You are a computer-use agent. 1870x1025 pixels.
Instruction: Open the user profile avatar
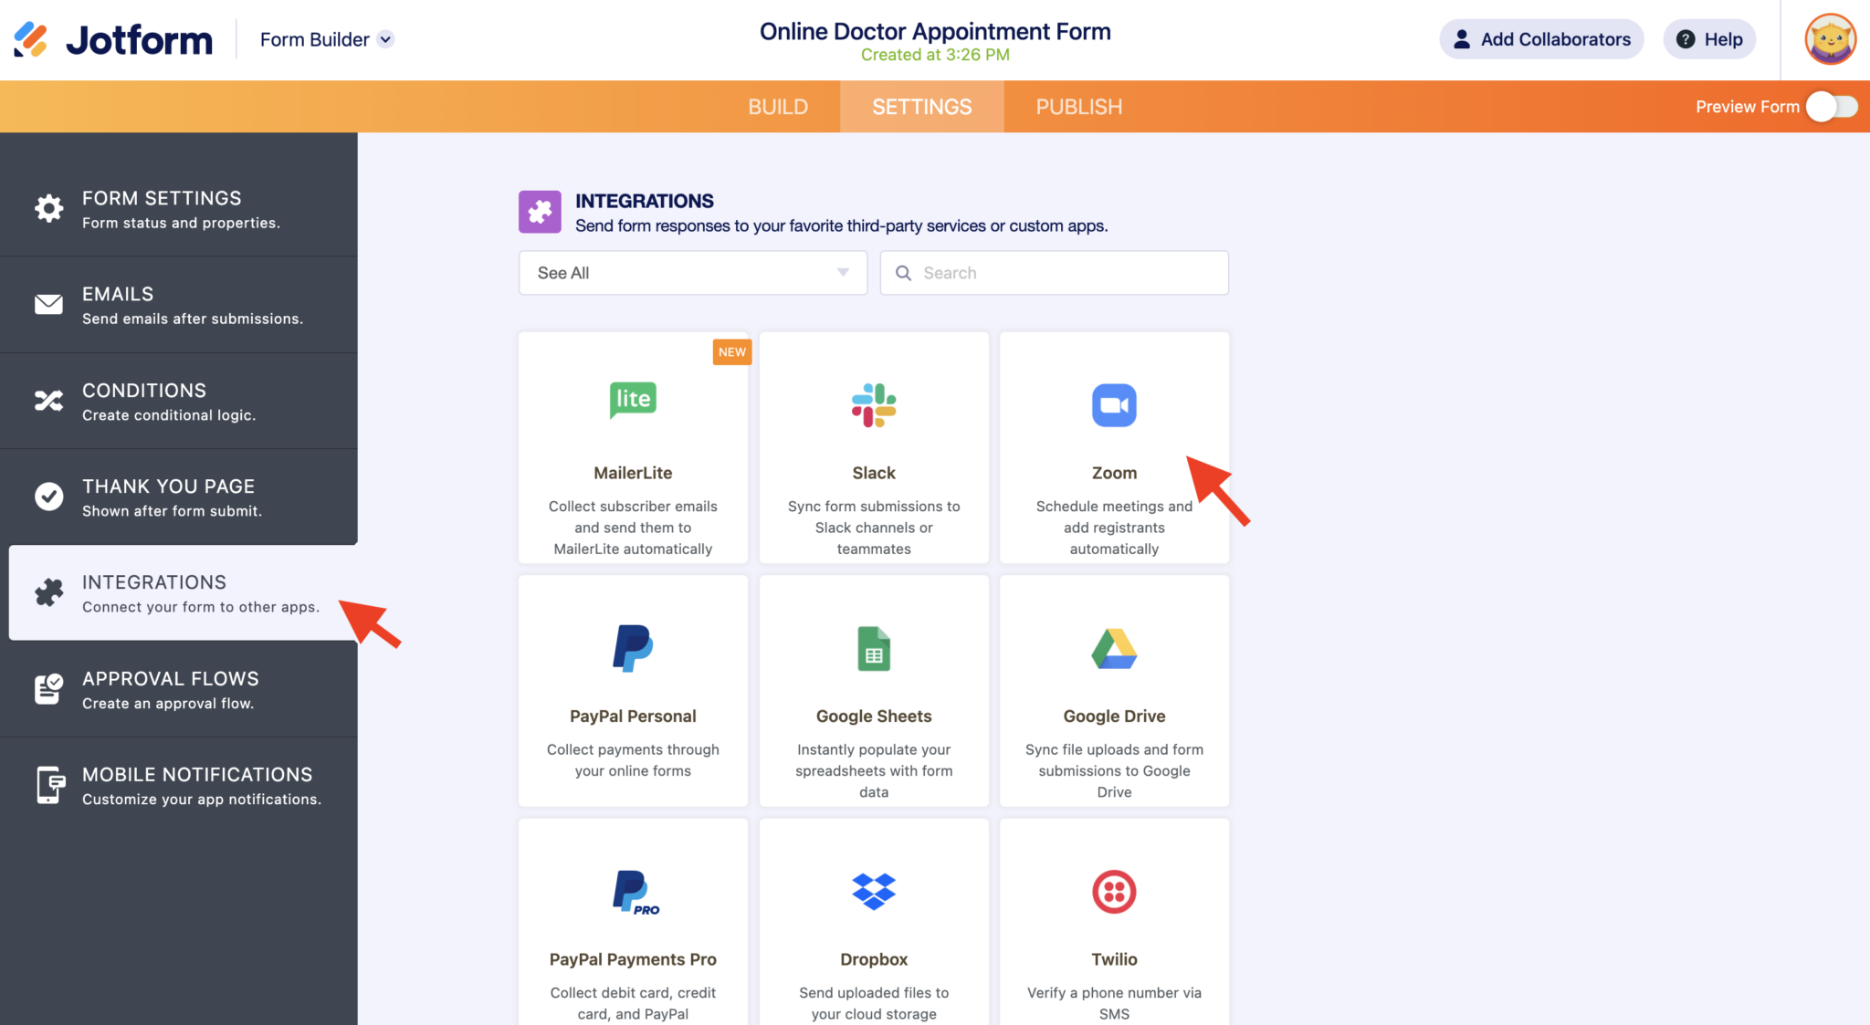coord(1829,39)
